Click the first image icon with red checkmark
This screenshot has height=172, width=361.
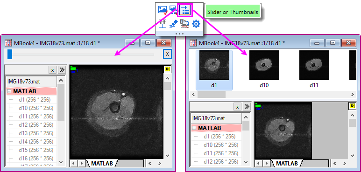pyautogui.click(x=163, y=10)
